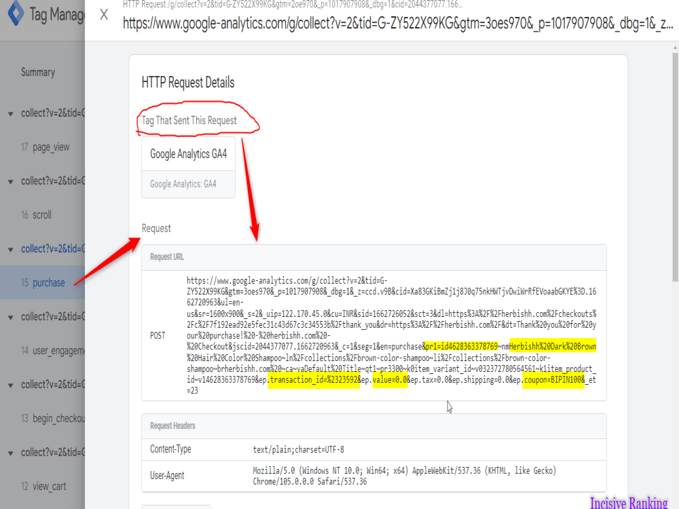Click the Tag Manager title text

coord(57,15)
